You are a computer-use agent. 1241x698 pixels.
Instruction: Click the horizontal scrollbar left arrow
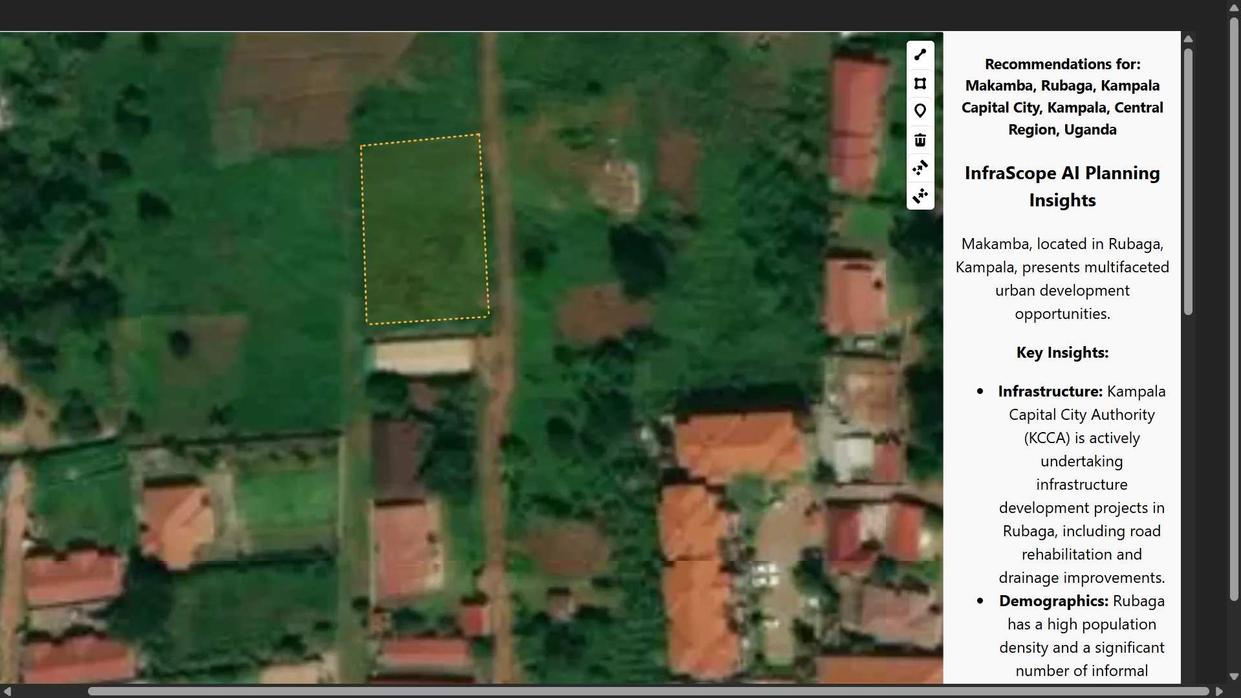point(8,692)
